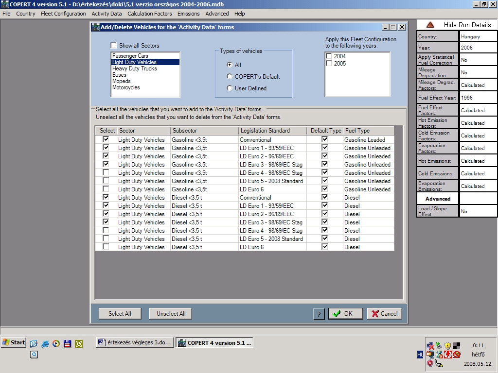Select Light Duty Vehicles in sector list
The height and width of the screenshot is (373, 498).
[x=145, y=62]
